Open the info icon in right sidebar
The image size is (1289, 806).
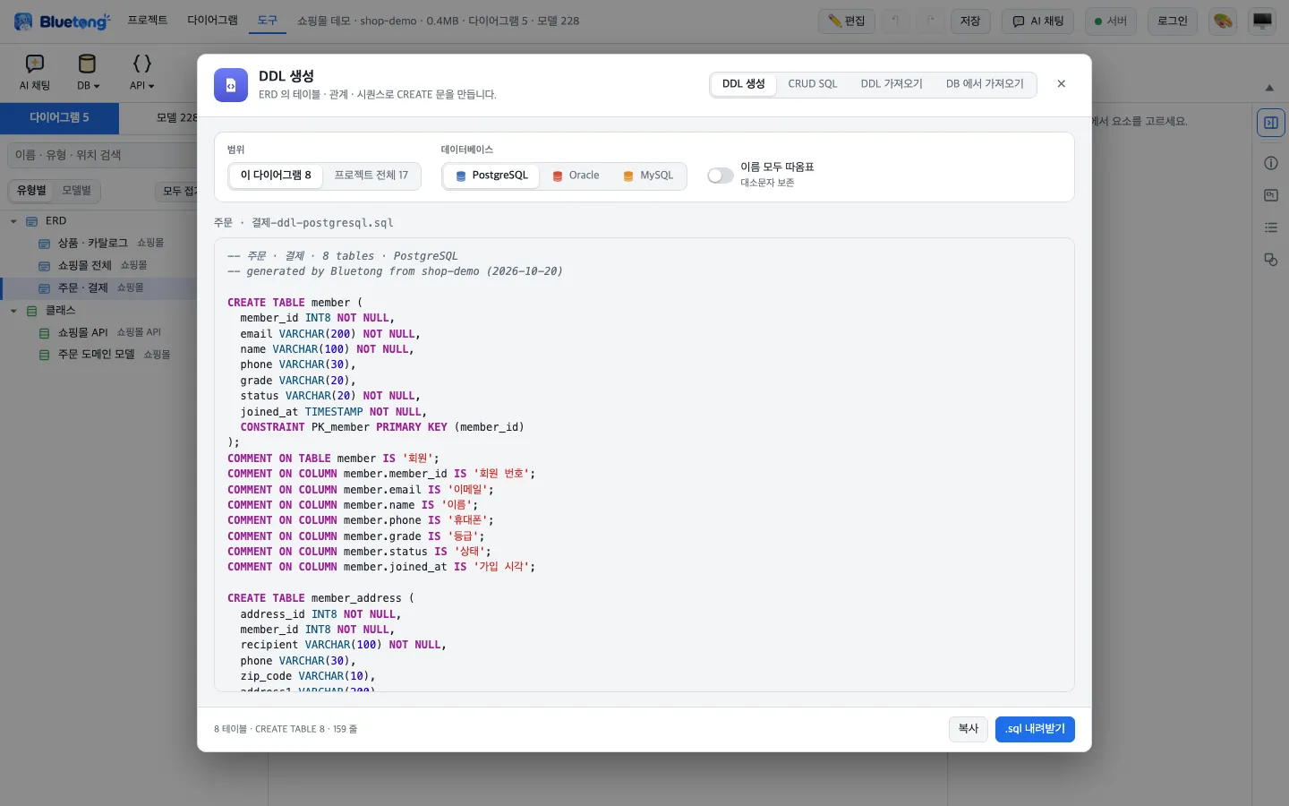pos(1270,163)
